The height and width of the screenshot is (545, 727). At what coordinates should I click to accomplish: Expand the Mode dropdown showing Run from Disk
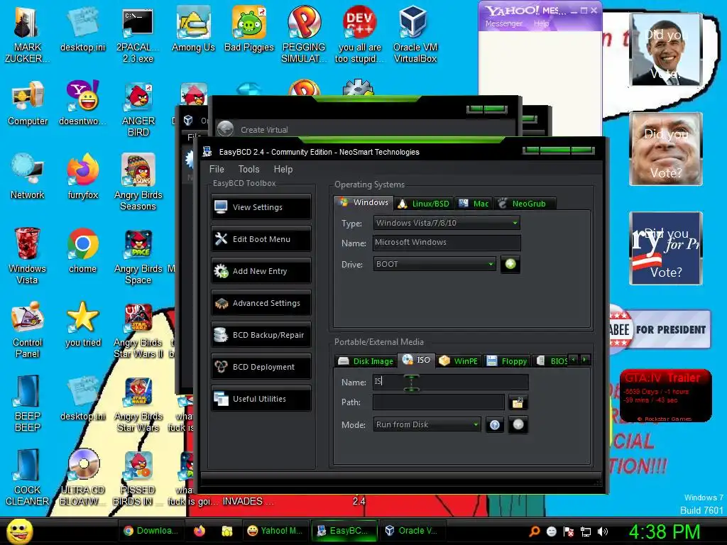[x=427, y=424]
